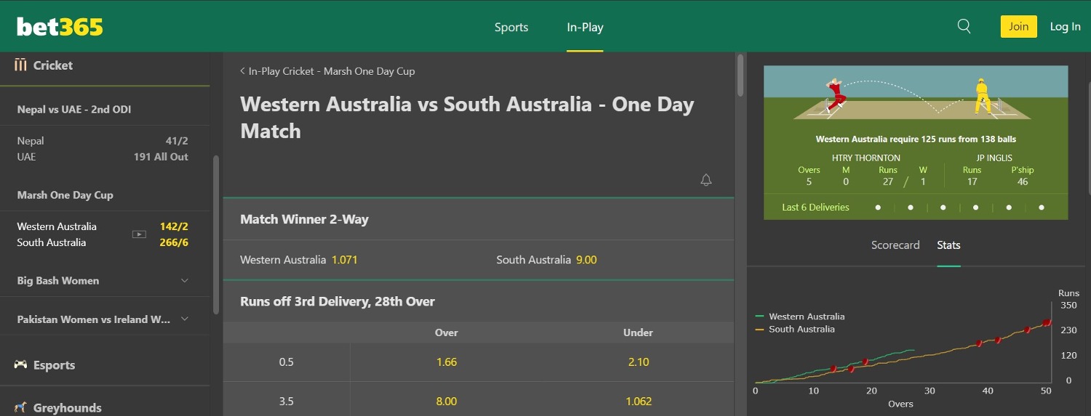Image resolution: width=1091 pixels, height=416 pixels.
Task: Click the Cricket stumps icon
Action: click(20, 65)
